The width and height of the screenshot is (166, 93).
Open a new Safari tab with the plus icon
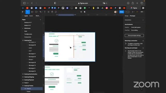coord(137,3)
